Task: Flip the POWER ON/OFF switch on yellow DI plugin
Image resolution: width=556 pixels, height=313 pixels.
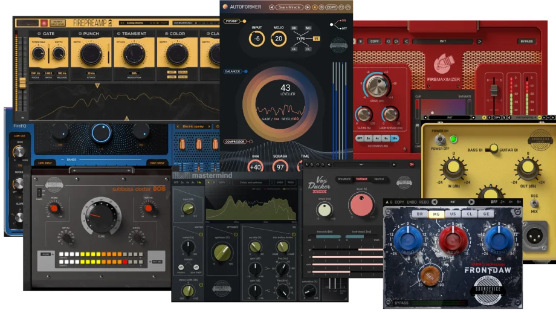Action: pyautogui.click(x=440, y=139)
